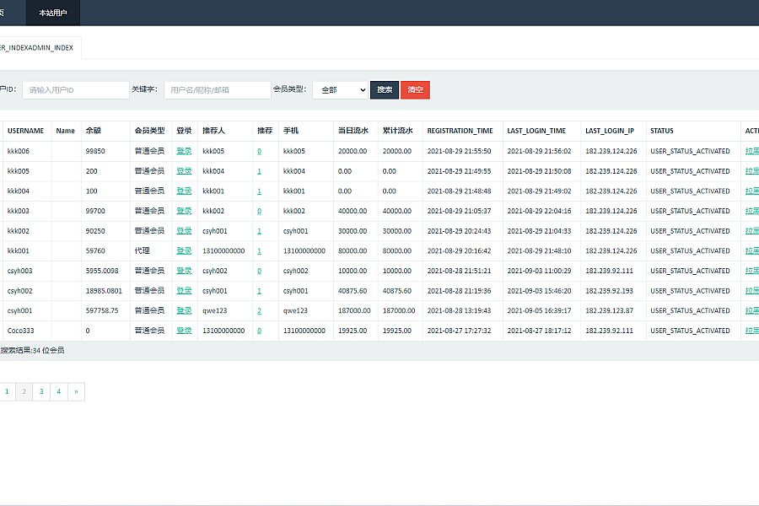Click the user ID input field
Viewport: 759px width, 506px height.
click(x=75, y=89)
